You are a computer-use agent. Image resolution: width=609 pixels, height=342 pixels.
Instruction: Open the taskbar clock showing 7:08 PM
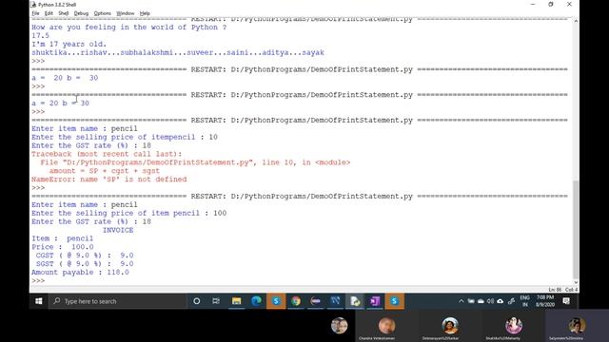point(545,301)
